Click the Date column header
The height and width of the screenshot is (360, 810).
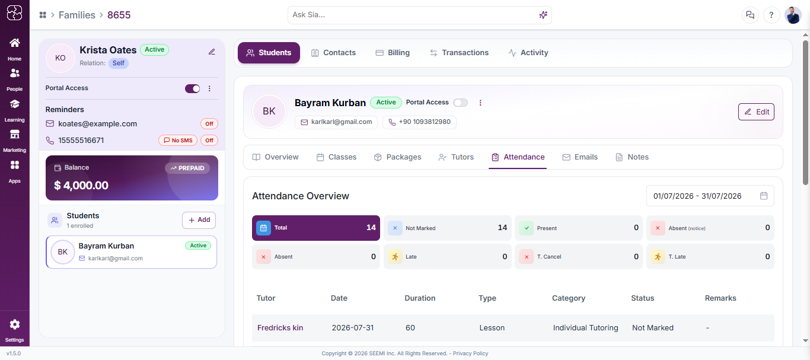coord(339,298)
